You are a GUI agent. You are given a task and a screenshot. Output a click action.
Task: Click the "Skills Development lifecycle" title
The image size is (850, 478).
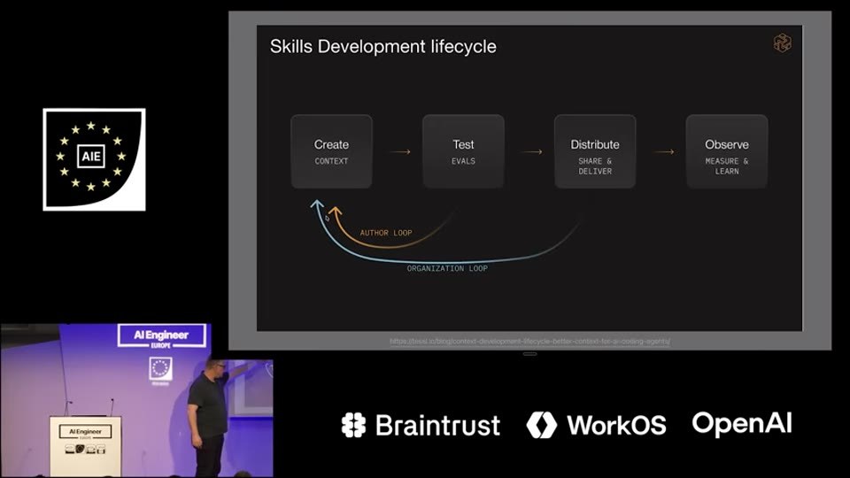382,47
